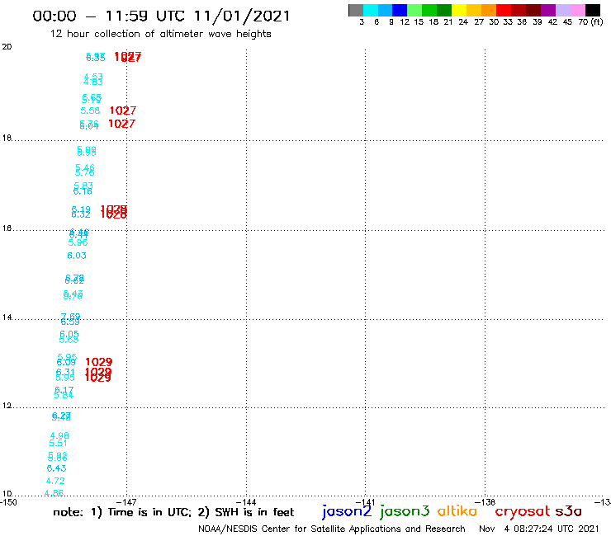Select the bright red swatch in legend
Image resolution: width=611 pixels, height=536 pixels.
[504, 10]
